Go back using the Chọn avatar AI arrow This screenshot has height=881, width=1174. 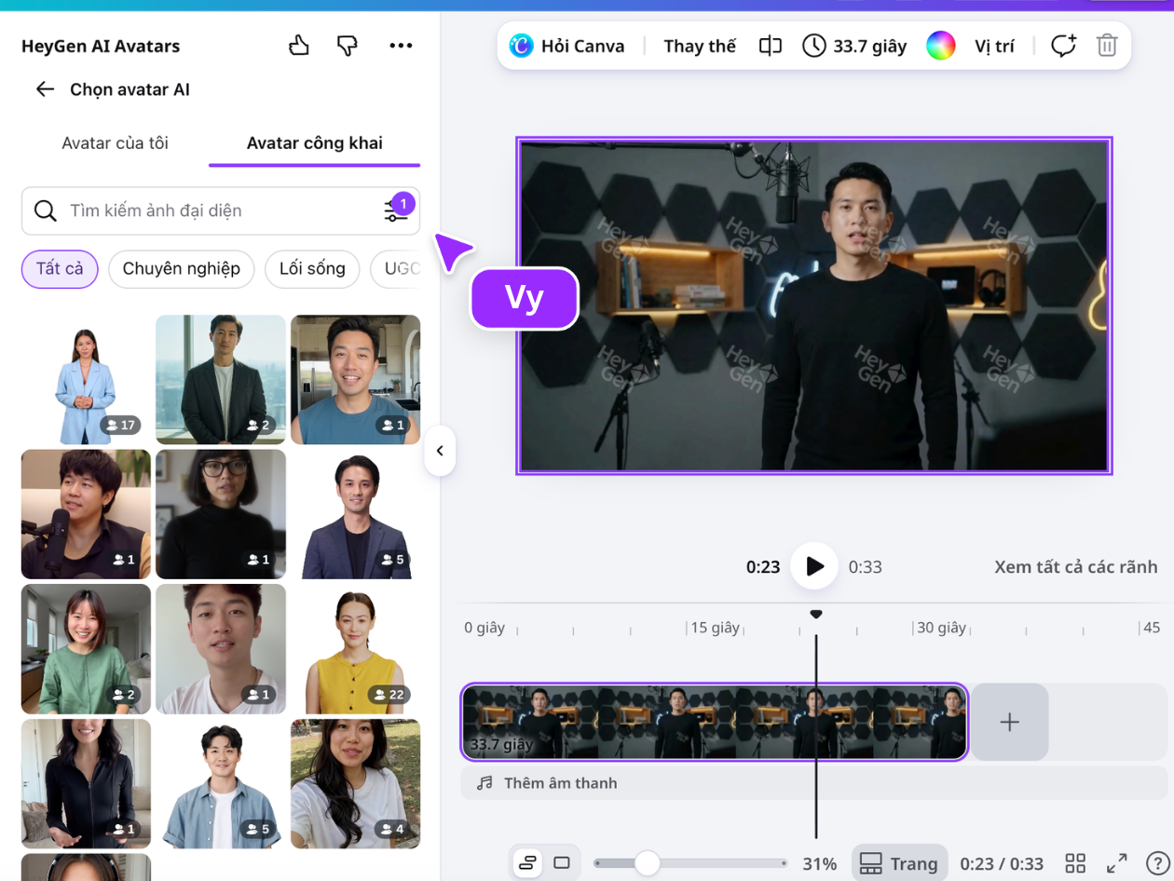[x=45, y=89]
